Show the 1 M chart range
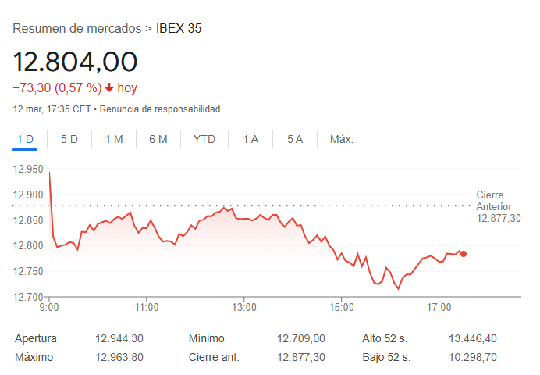Image resolution: width=540 pixels, height=375 pixels. tap(114, 140)
